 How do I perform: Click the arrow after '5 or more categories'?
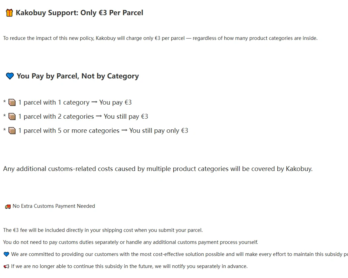point(124,130)
